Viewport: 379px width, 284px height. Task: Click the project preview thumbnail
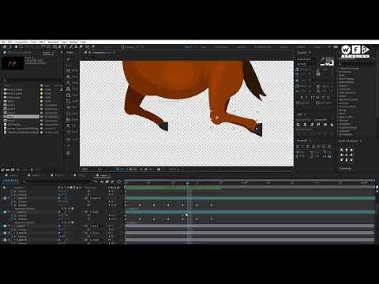tap(13, 63)
